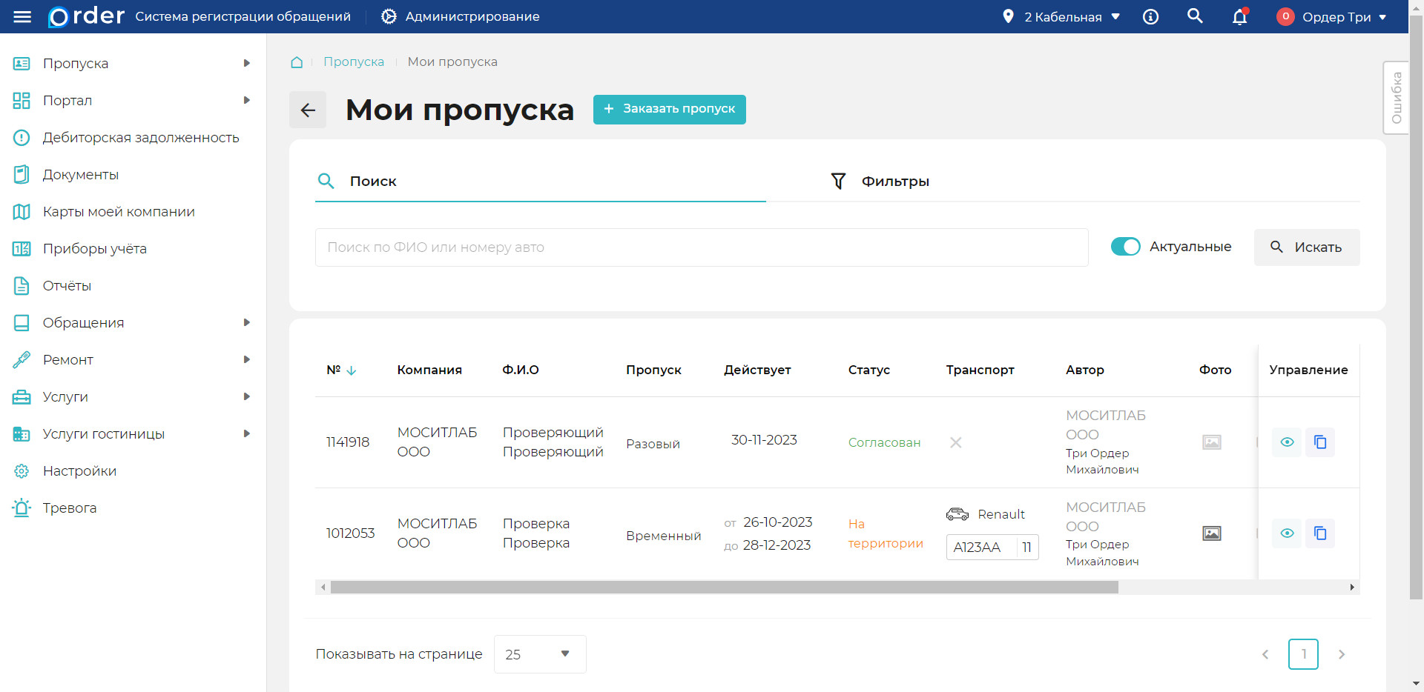Click the Заказать пропуск button
This screenshot has height=692, width=1424.
tap(668, 109)
